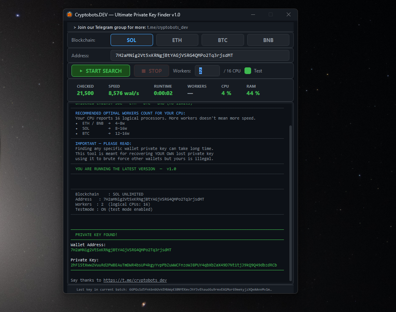Click the CHECKED counter value 21,500

[x=85, y=93]
